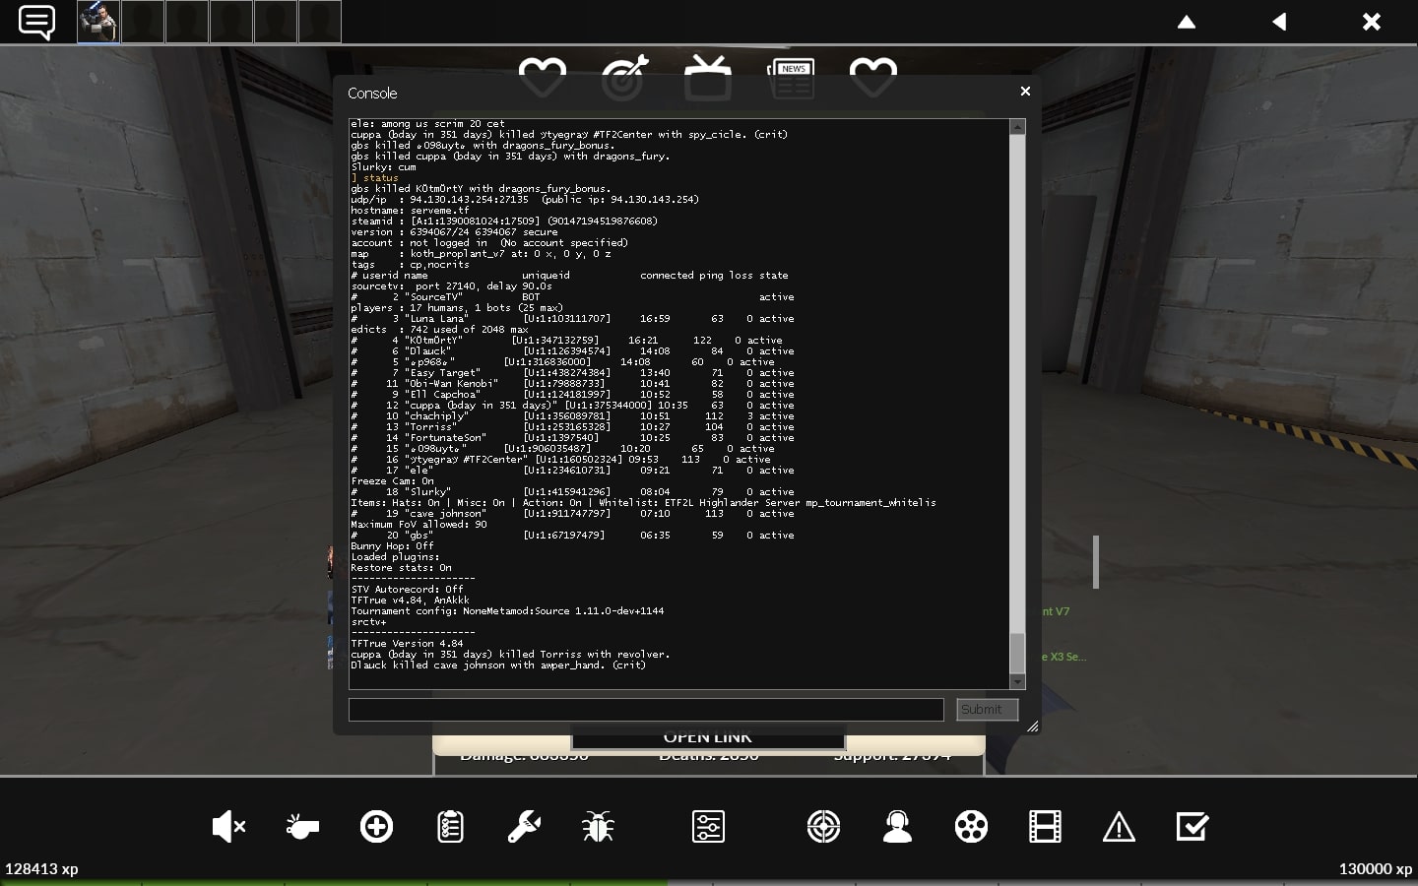Click the headset player icon
The height and width of the screenshot is (886, 1418).
(x=897, y=827)
